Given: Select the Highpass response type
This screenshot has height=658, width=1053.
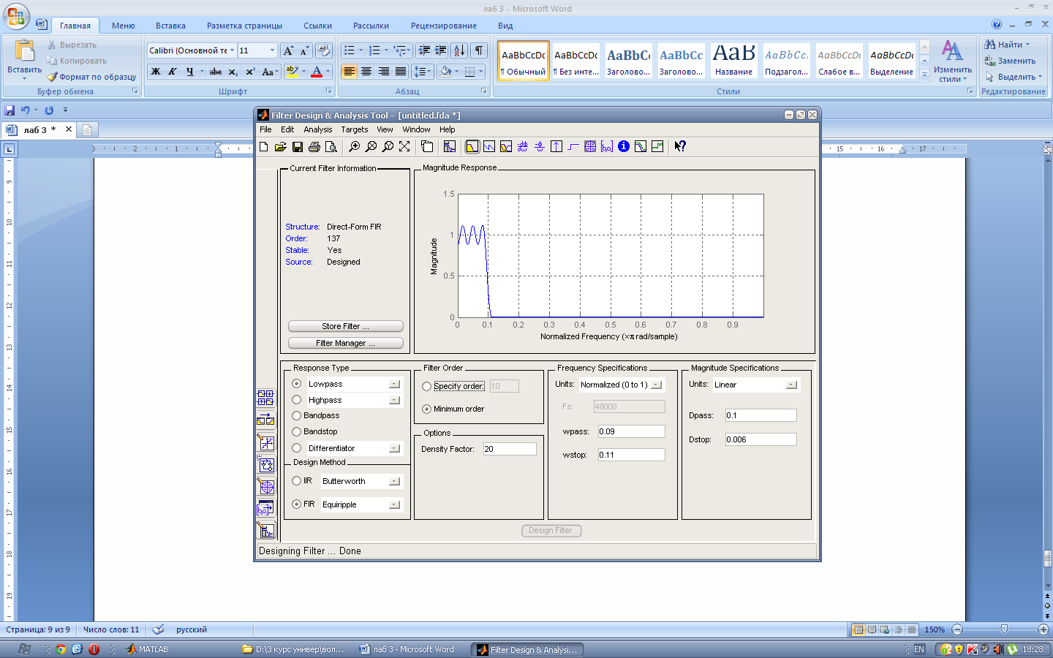Looking at the screenshot, I should tap(297, 400).
